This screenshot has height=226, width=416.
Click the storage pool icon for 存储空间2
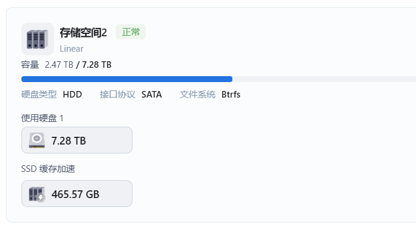[x=37, y=39]
